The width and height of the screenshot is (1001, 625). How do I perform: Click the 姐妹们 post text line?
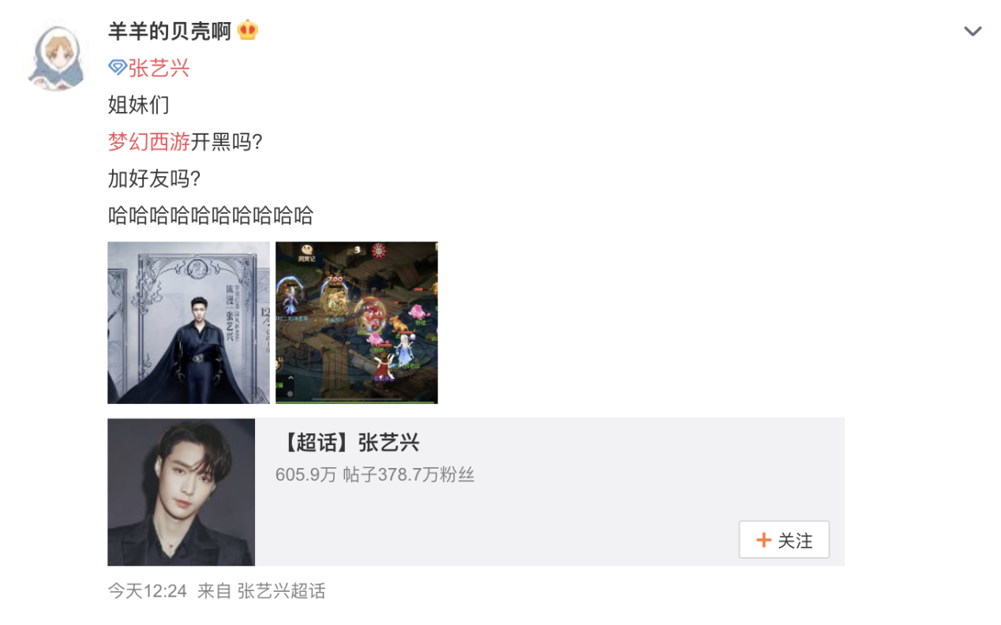[139, 105]
